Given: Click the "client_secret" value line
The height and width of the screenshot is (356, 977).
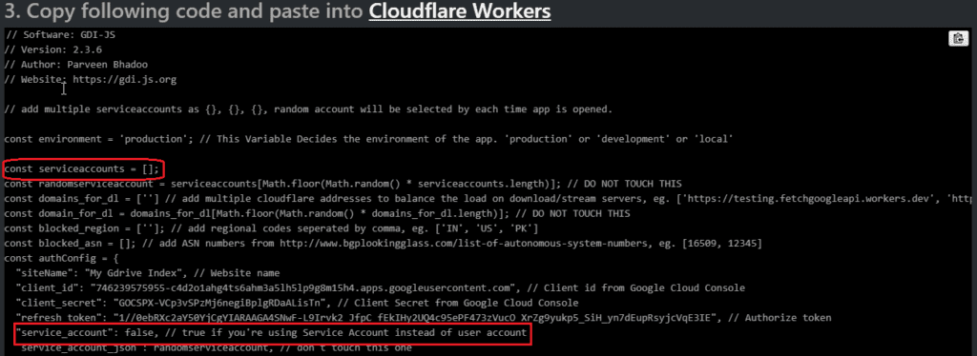Looking at the screenshot, I should click(x=298, y=304).
